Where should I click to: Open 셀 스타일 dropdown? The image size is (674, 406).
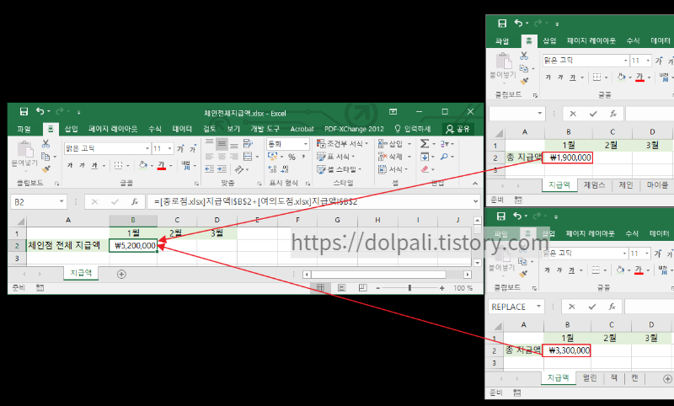pos(340,169)
